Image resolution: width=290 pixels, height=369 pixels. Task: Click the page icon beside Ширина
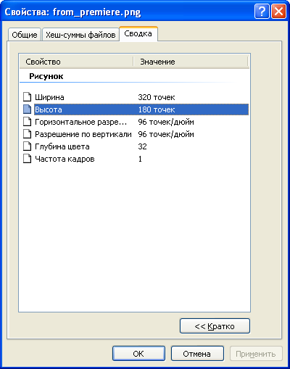[x=27, y=97]
